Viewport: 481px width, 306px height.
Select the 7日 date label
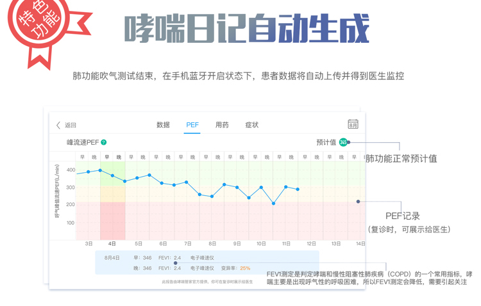point(188,243)
